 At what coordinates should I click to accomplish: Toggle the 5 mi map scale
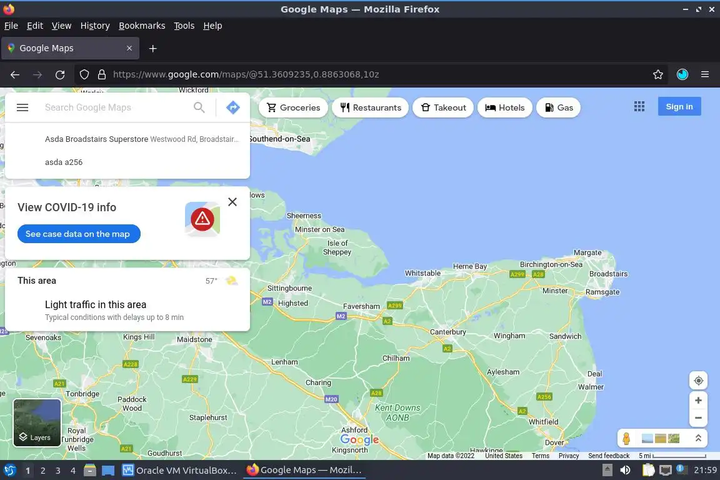pyautogui.click(x=672, y=456)
